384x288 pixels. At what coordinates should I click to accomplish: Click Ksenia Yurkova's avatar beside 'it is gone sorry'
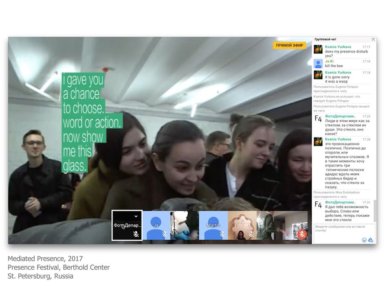[318, 75]
